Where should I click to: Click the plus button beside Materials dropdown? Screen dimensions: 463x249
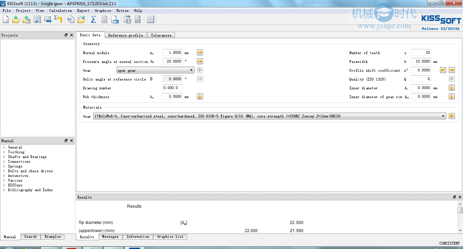click(x=452, y=116)
